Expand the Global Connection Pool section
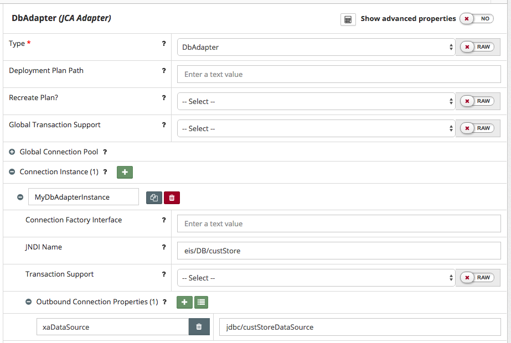 [12, 152]
